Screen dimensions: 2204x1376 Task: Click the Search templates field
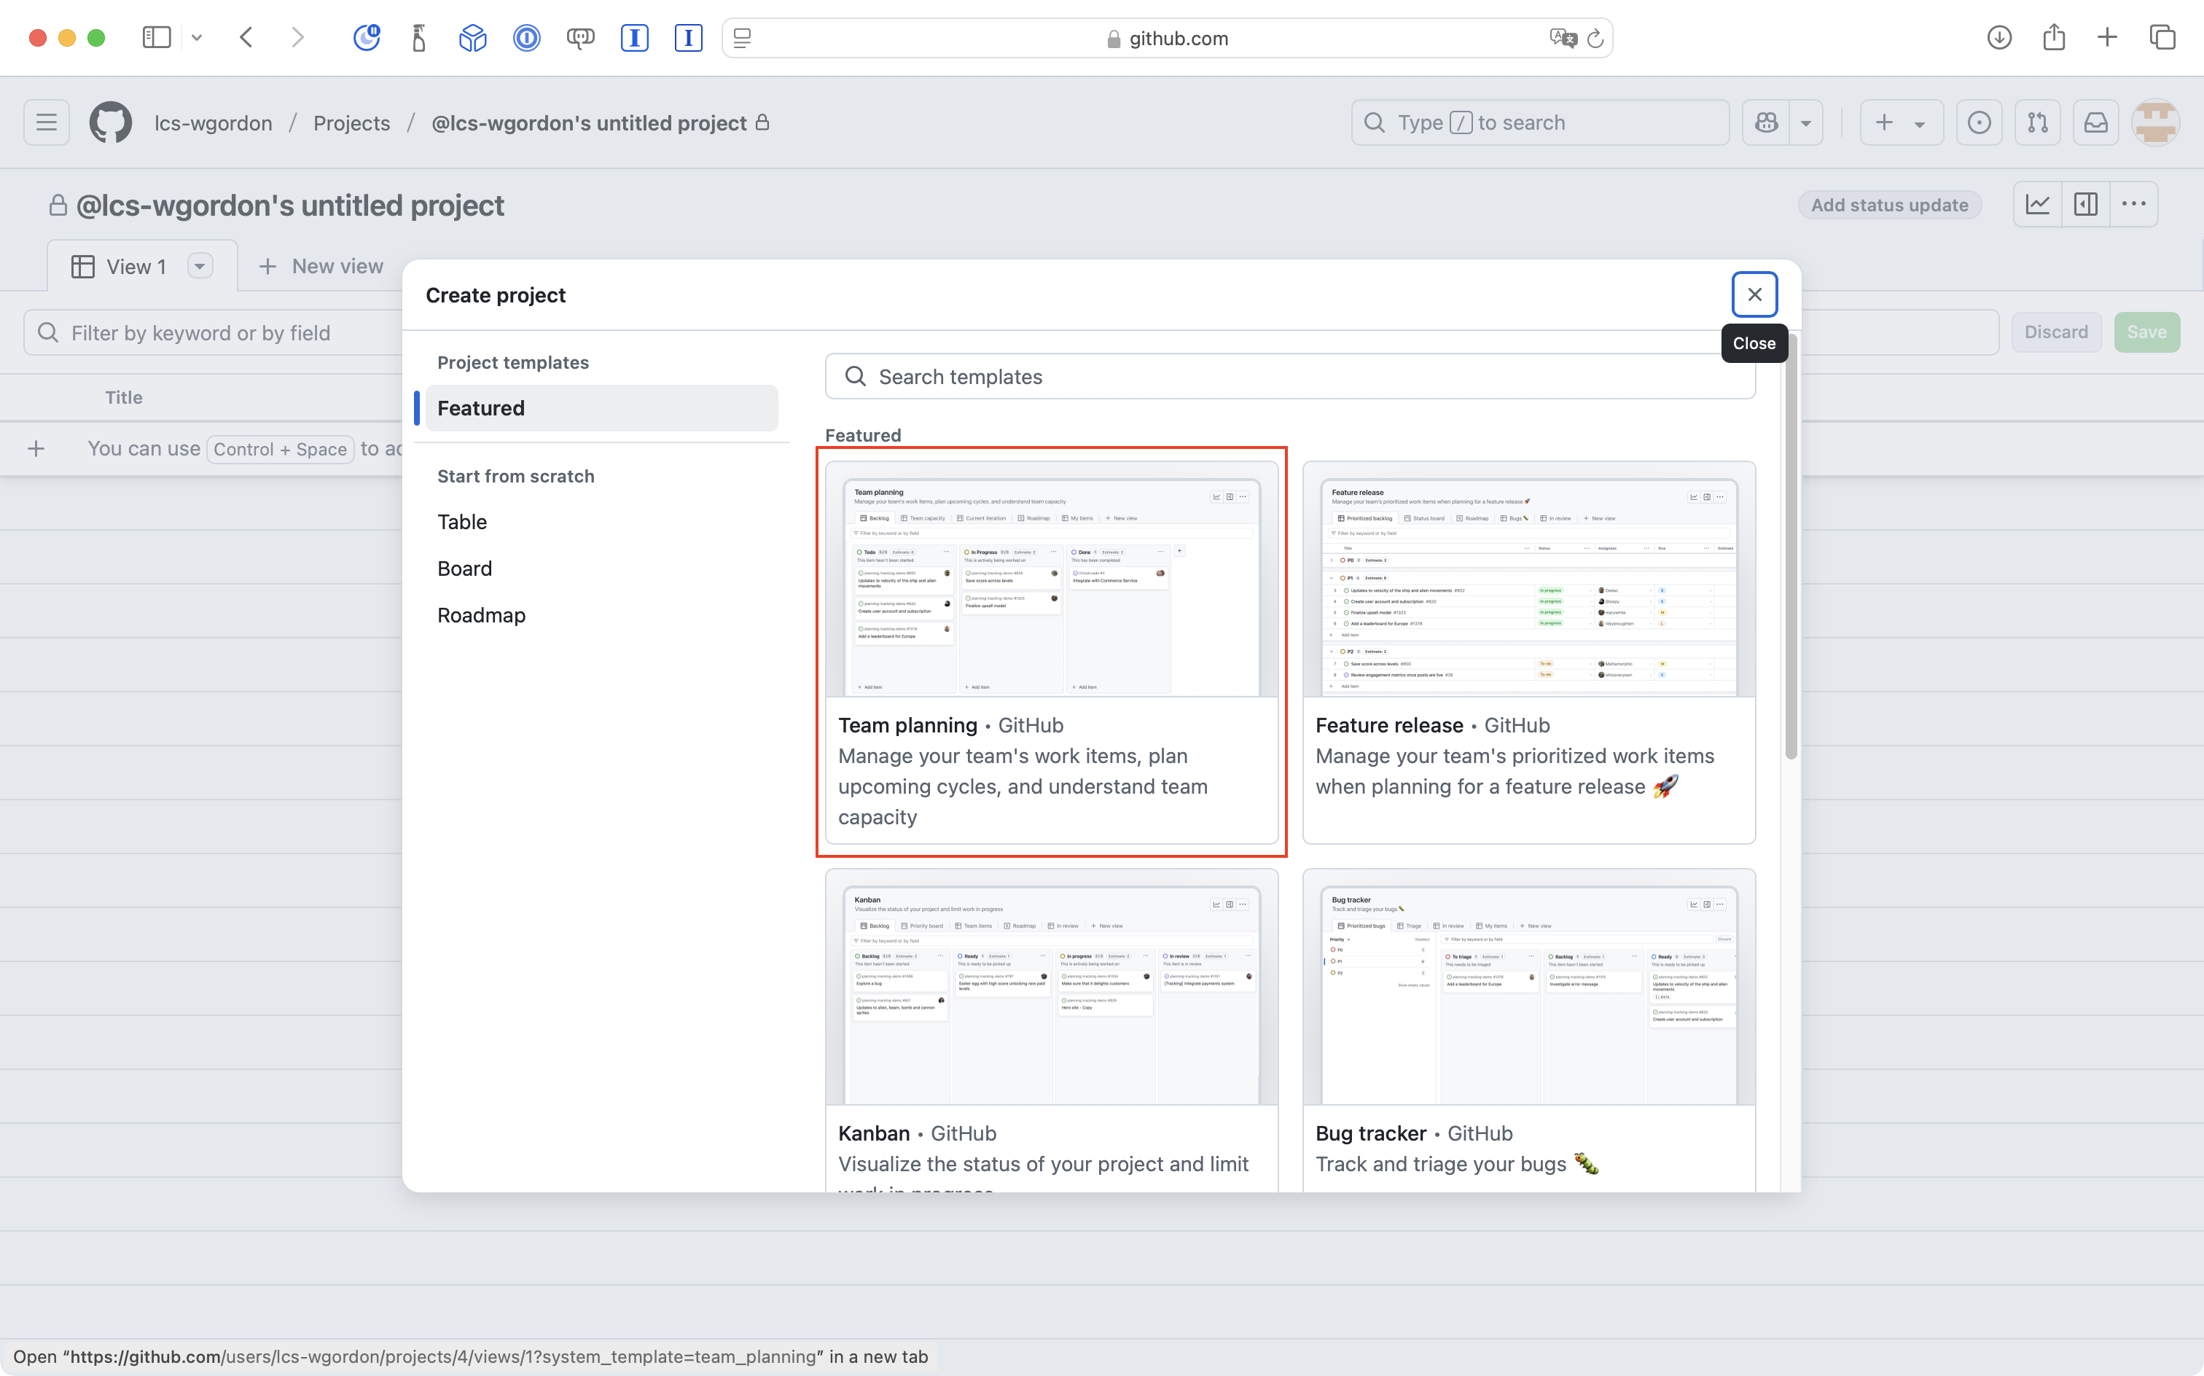point(1289,377)
